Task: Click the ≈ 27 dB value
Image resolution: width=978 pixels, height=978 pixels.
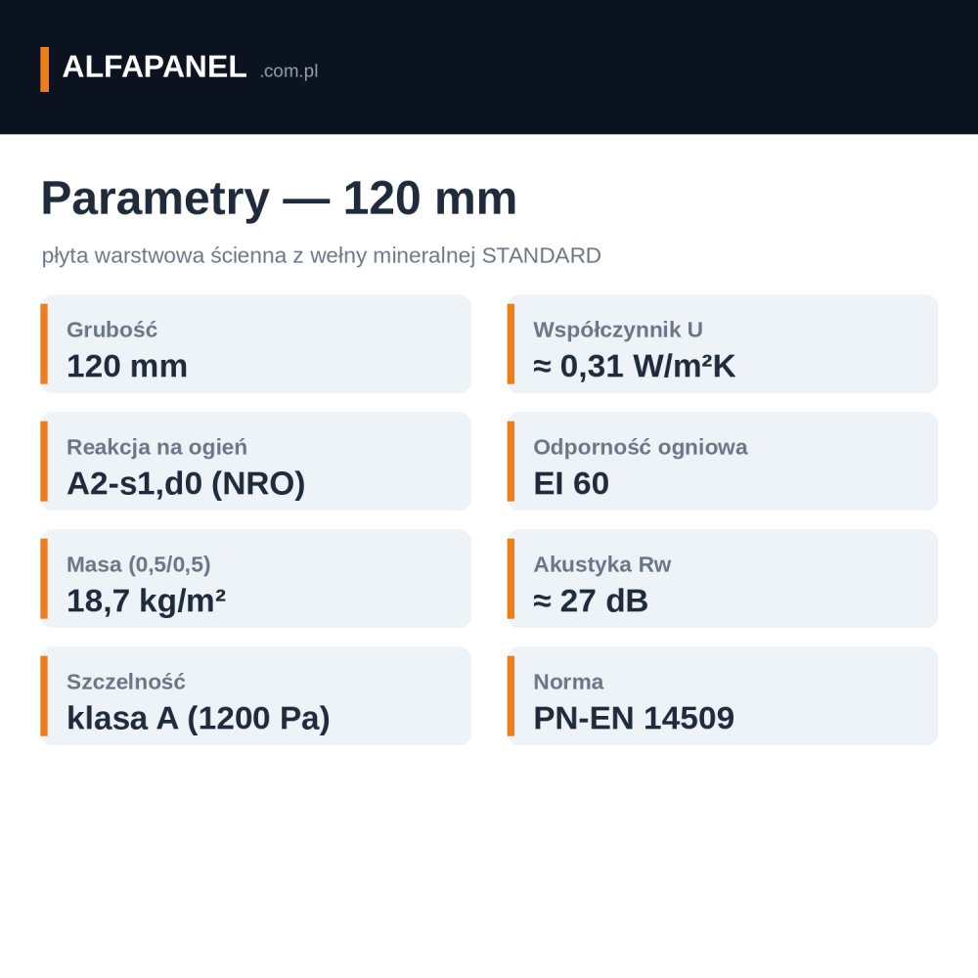Action: 591,601
